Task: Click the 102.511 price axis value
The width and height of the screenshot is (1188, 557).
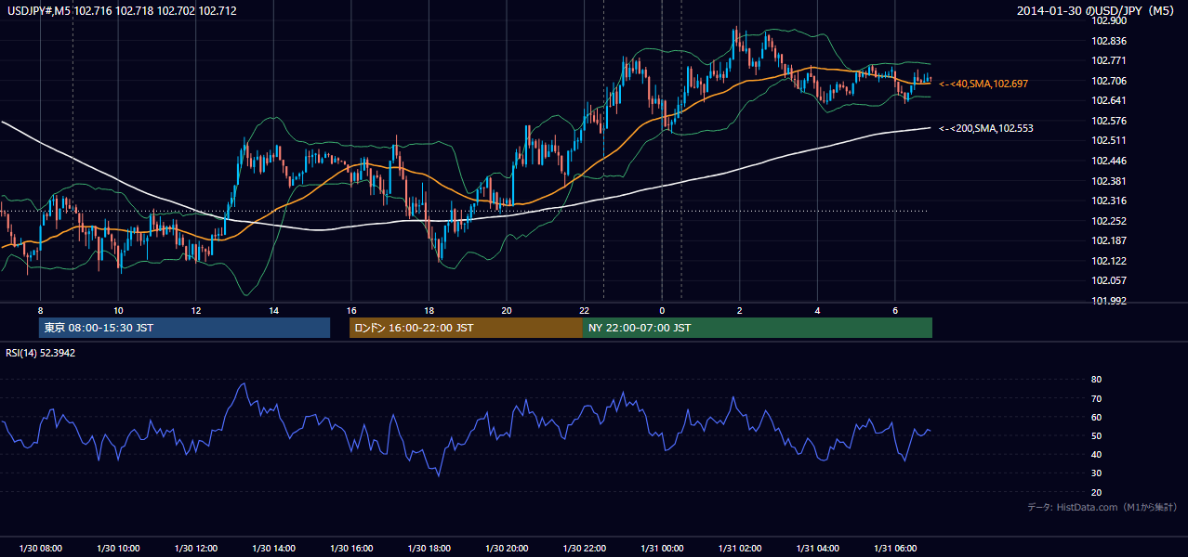Action: [1108, 140]
